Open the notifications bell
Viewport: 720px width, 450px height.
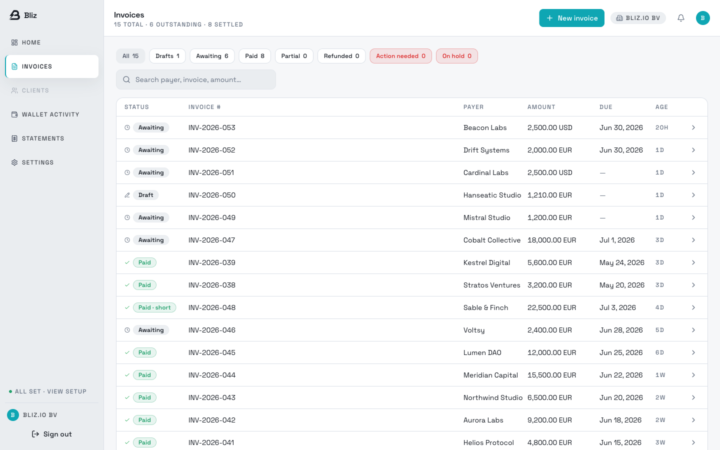(681, 18)
